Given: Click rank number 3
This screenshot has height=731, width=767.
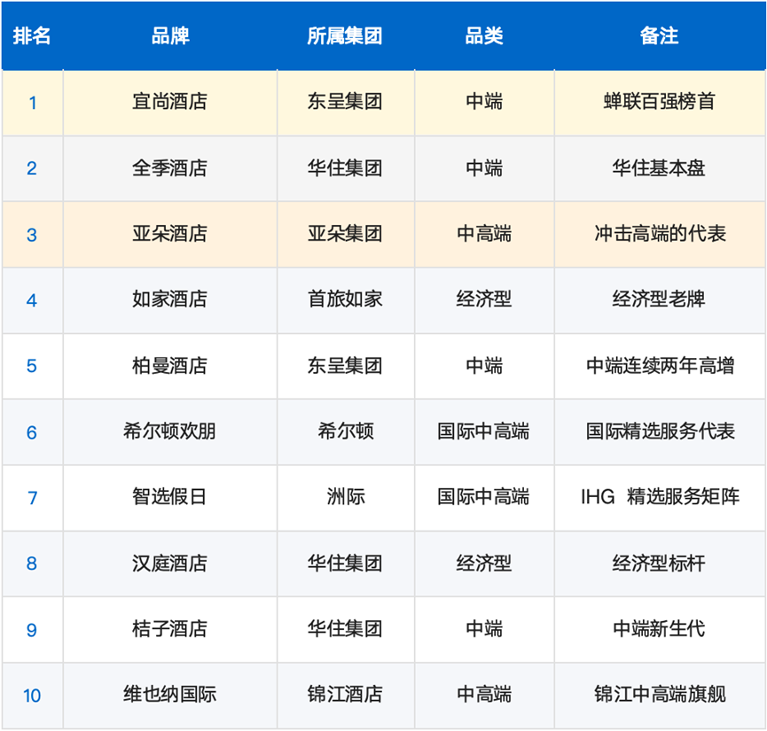Looking at the screenshot, I should (x=32, y=235).
